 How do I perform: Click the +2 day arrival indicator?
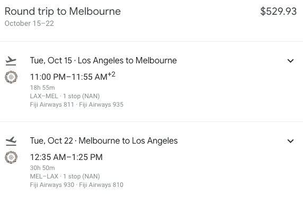click(111, 74)
